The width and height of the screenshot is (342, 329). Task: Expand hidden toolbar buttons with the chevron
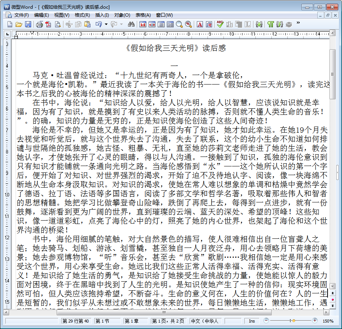pyautogui.click(x=298, y=23)
